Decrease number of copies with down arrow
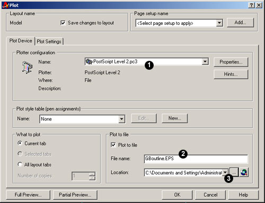The height and width of the screenshot is (203, 265). (92, 178)
